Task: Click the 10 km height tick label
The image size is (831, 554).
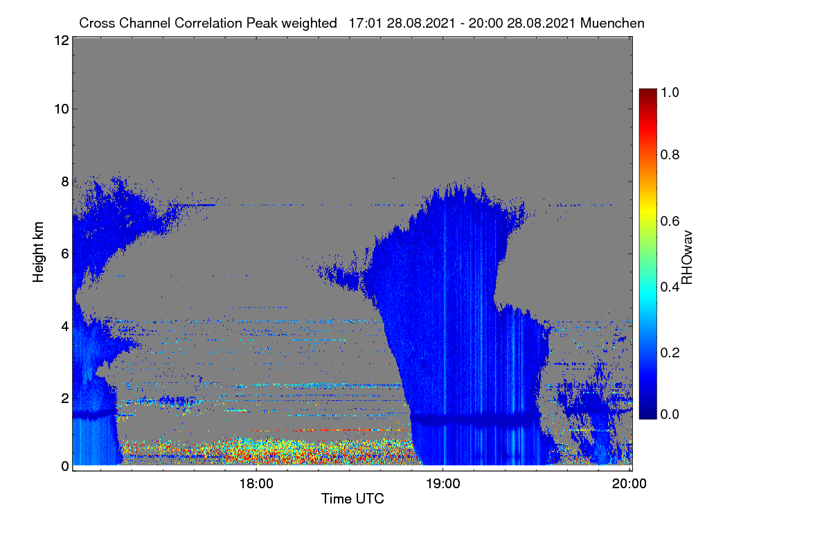Action: (61, 109)
